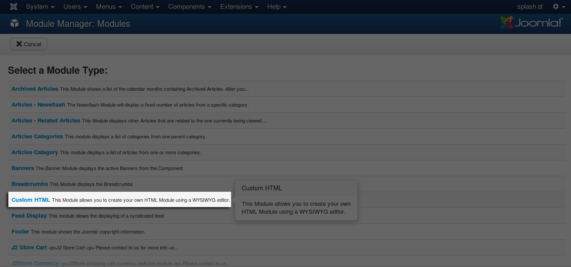The width and height of the screenshot is (571, 267).
Task: Click the Joomla icon in the top menu bar
Action: (x=14, y=7)
